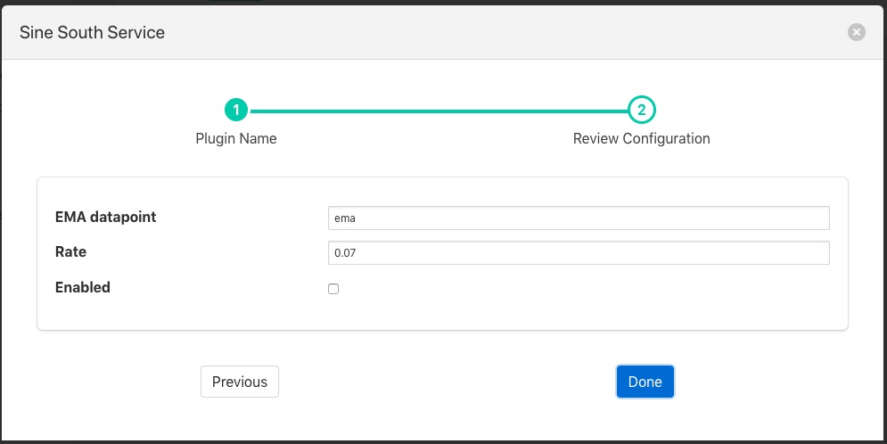Click the step 2 circle indicator
Screen dimensions: 887x444
[642, 111]
